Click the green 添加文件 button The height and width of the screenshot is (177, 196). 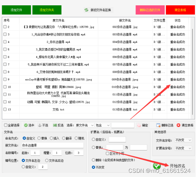[16, 10]
